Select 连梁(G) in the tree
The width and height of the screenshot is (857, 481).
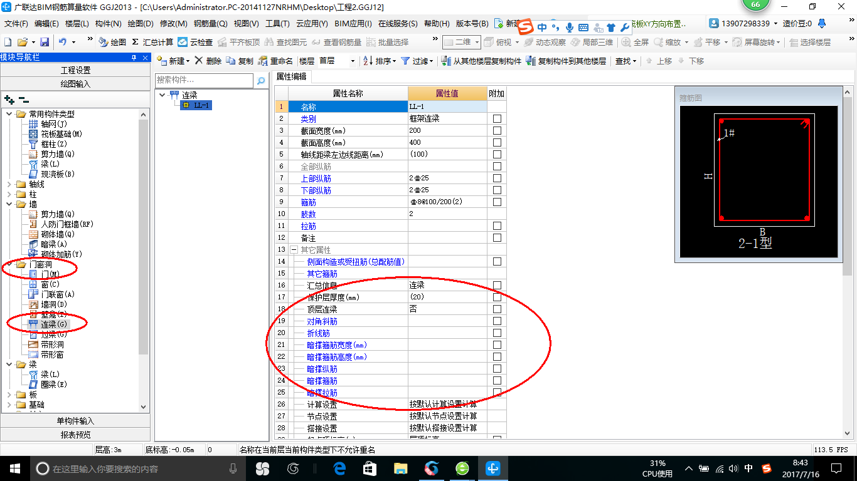pyautogui.click(x=54, y=324)
